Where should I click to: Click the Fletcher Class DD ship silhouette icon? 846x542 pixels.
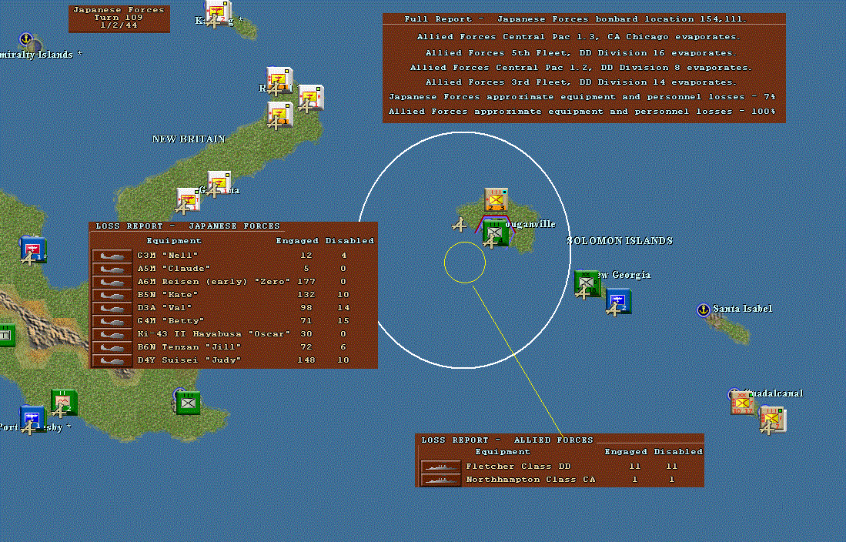pos(441,467)
